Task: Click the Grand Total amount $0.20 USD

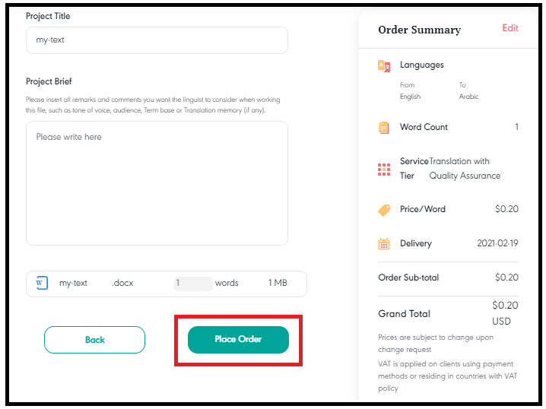Action: (x=505, y=313)
